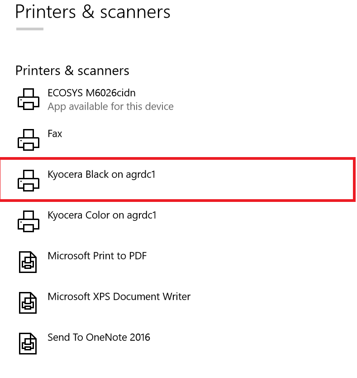
Task: Select Kyocera Color on agrdc1 text
Action: pos(102,215)
